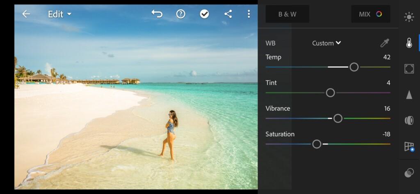420x194 pixels.
Task: Open the Detail triangle panel icon
Action: [409, 95]
